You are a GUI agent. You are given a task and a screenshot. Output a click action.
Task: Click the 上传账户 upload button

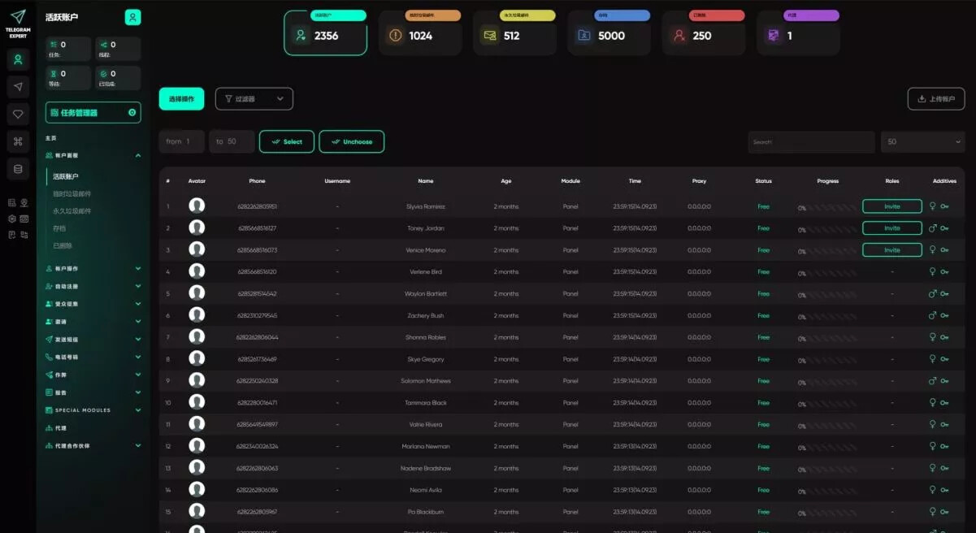click(x=935, y=98)
